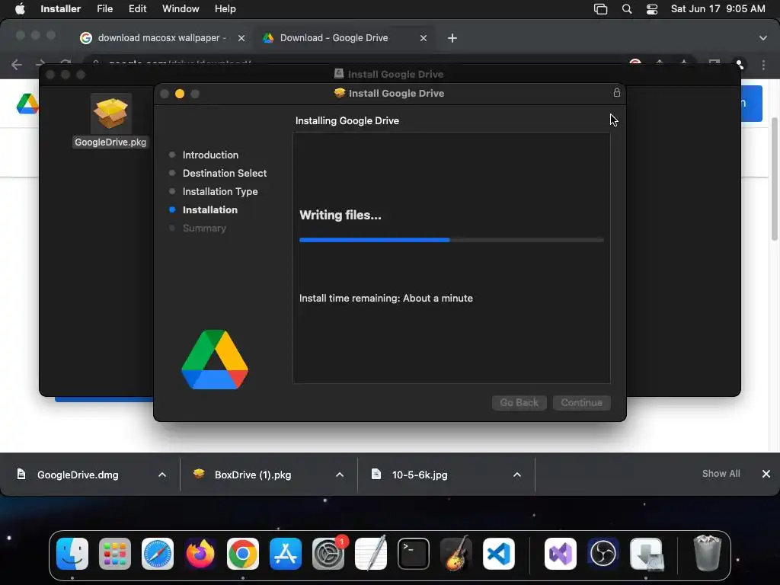Open Installer app icon in the dock
Image resolution: width=780 pixels, height=585 pixels.
tap(646, 554)
